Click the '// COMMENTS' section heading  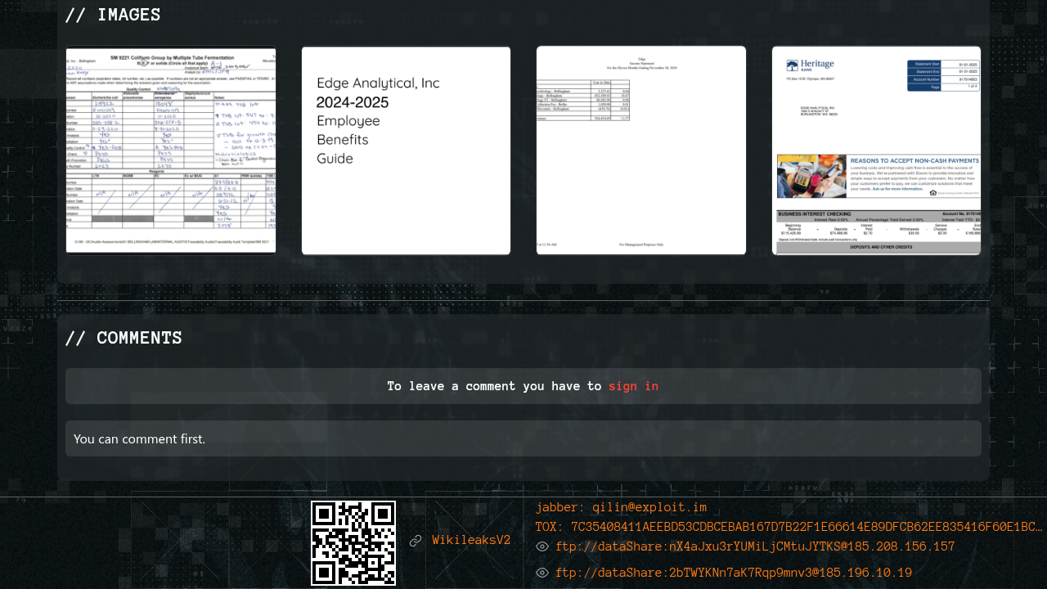(124, 338)
